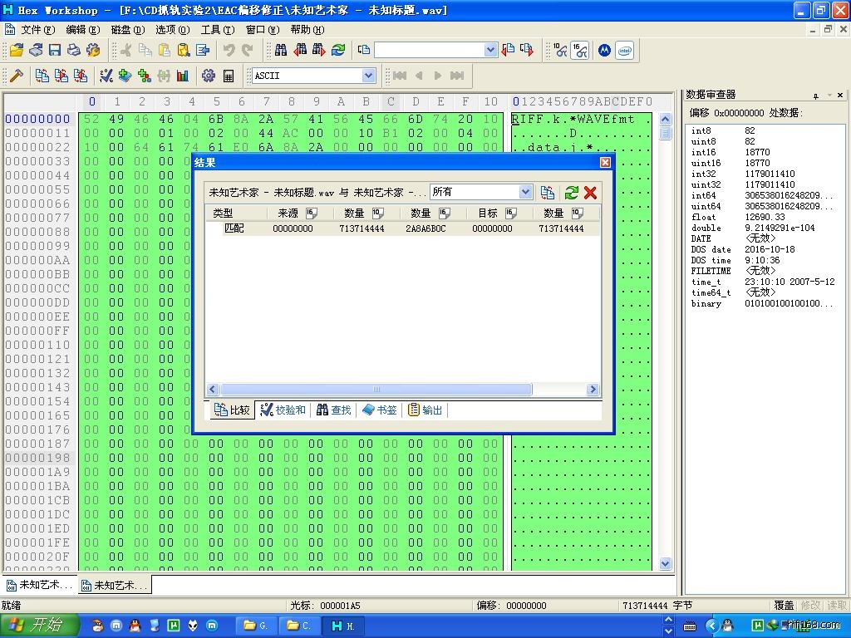Switch to the 书签 results tab
Image resolution: width=851 pixels, height=638 pixels.
pyautogui.click(x=380, y=410)
